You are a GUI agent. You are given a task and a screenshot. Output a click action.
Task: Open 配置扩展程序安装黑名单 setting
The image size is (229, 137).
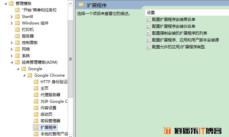click(174, 19)
